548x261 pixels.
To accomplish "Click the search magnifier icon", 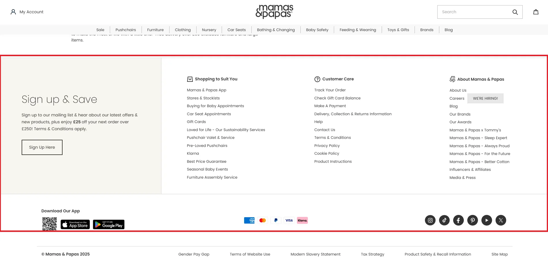I will tap(515, 12).
